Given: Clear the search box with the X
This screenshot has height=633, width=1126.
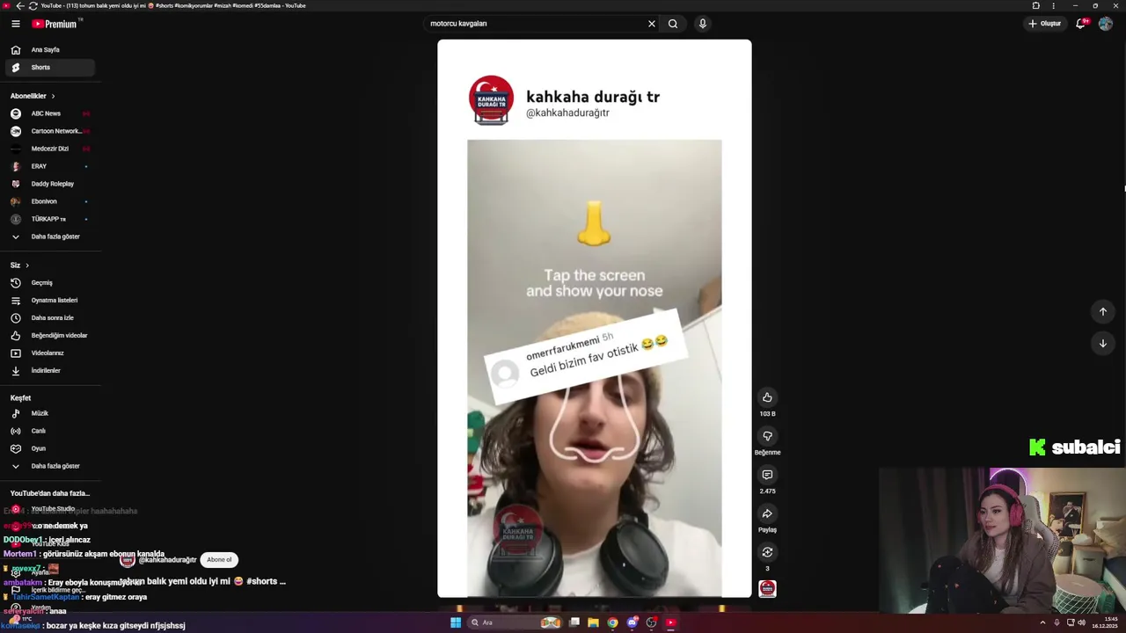Looking at the screenshot, I should click(652, 24).
